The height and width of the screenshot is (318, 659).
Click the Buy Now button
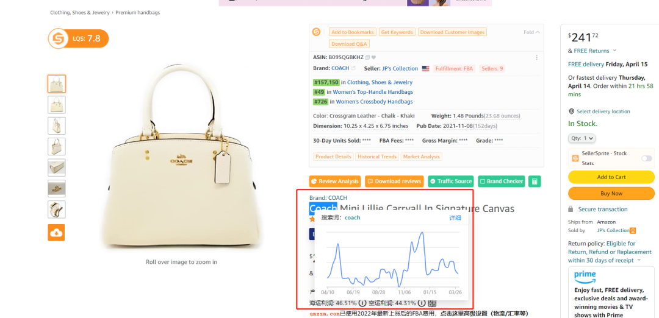coord(611,193)
